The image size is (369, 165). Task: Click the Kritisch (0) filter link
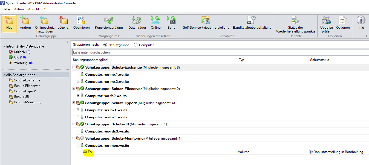(x=22, y=52)
